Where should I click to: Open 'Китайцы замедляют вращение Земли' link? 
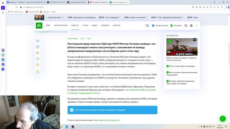[180, 82]
